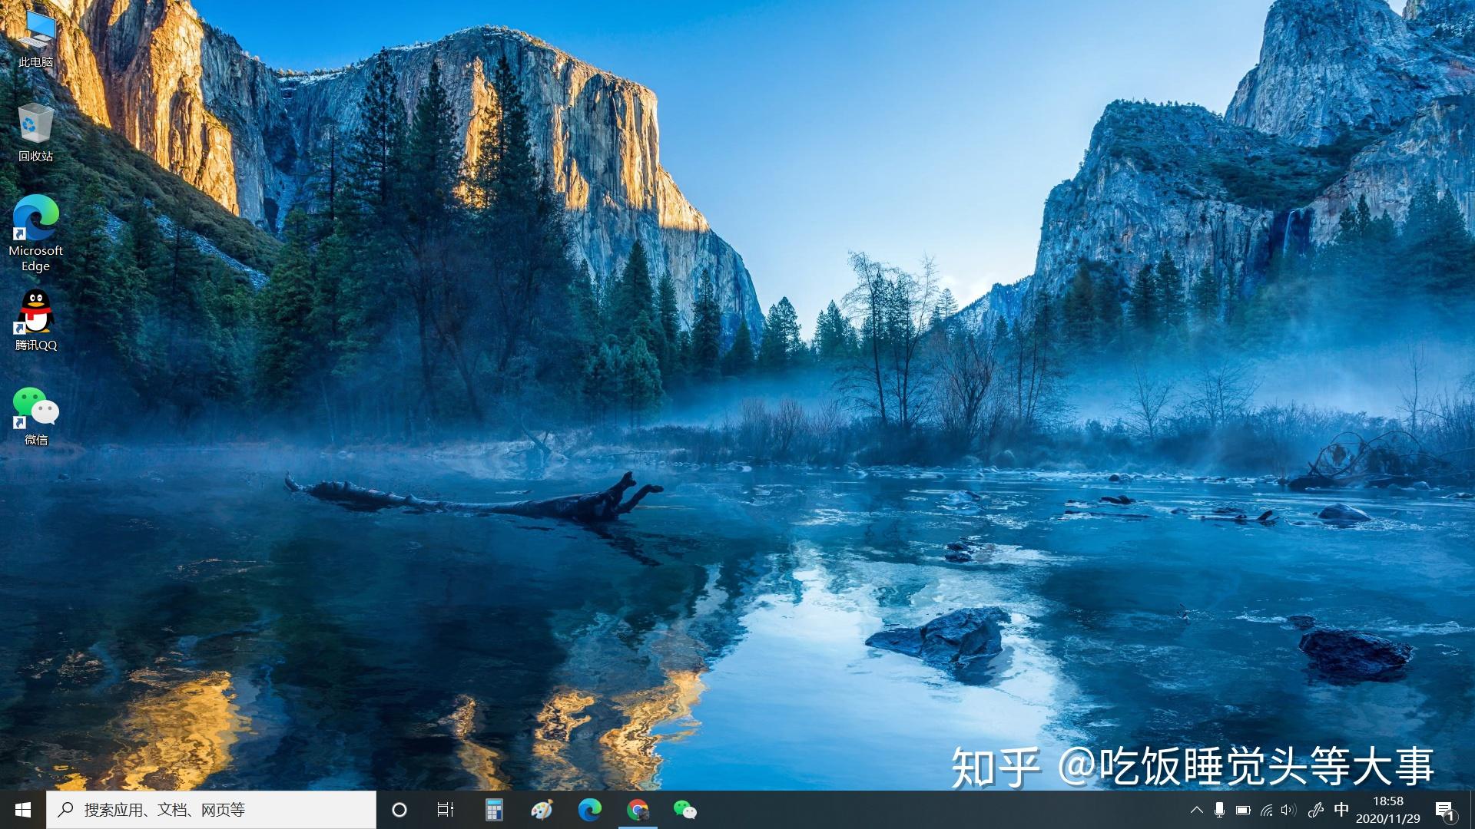Launch Calculator from the taskbar
The height and width of the screenshot is (829, 1475).
pos(494,810)
